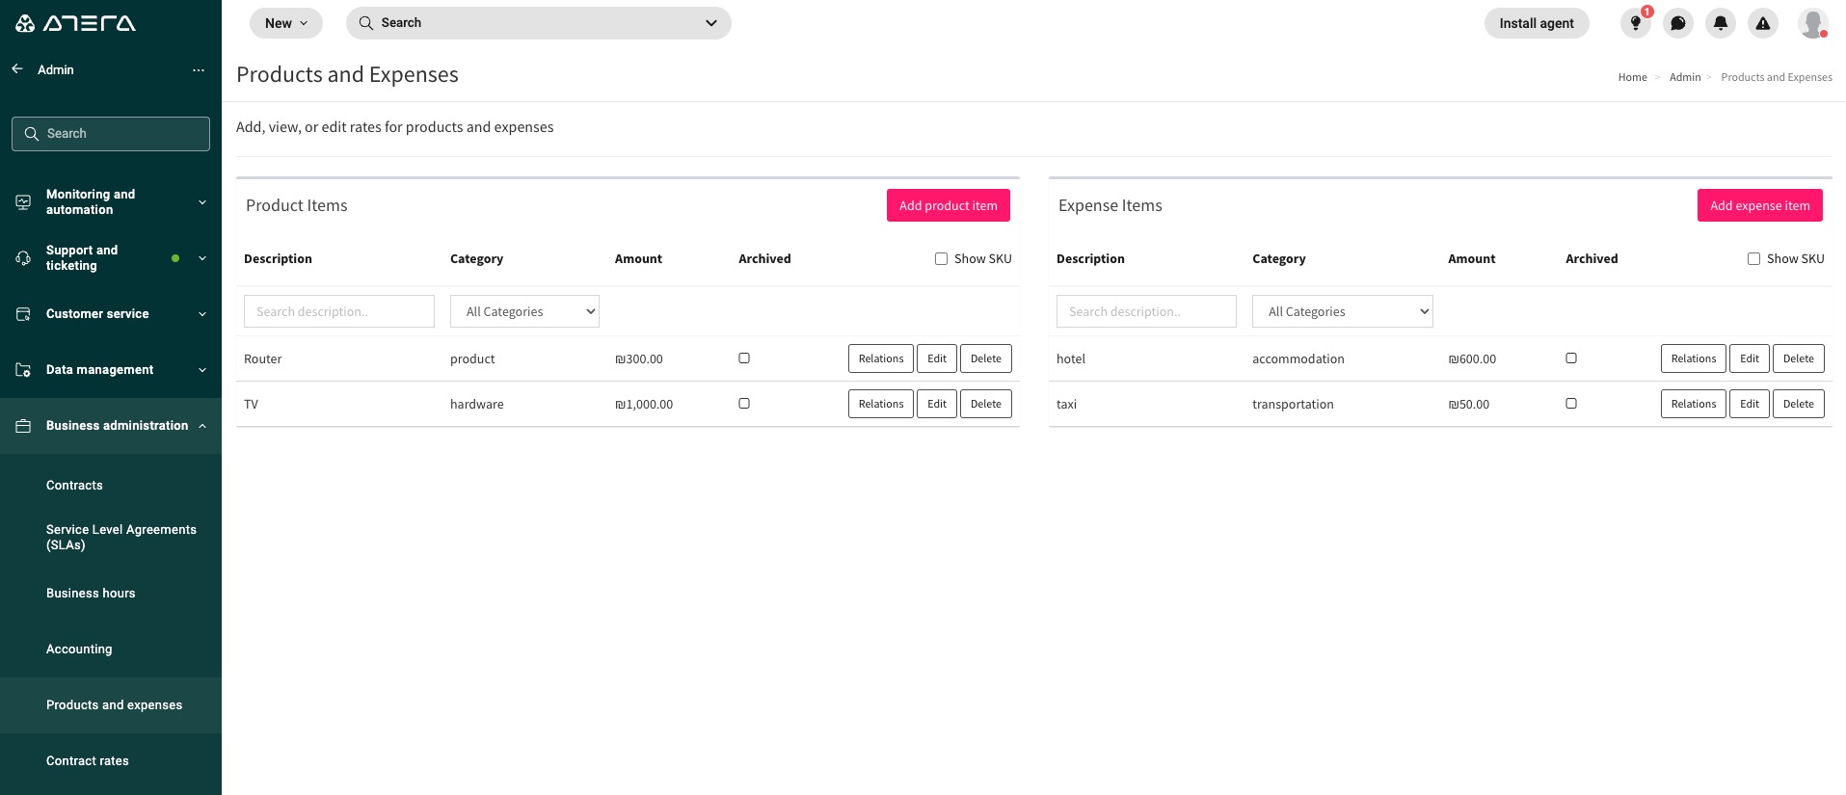Image resolution: width=1846 pixels, height=795 pixels.
Task: Focus the top Search bar
Action: [x=539, y=23]
